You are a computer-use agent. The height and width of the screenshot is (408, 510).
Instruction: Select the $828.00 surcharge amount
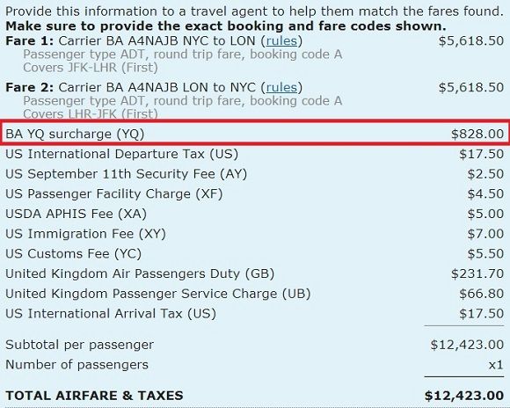coord(477,134)
